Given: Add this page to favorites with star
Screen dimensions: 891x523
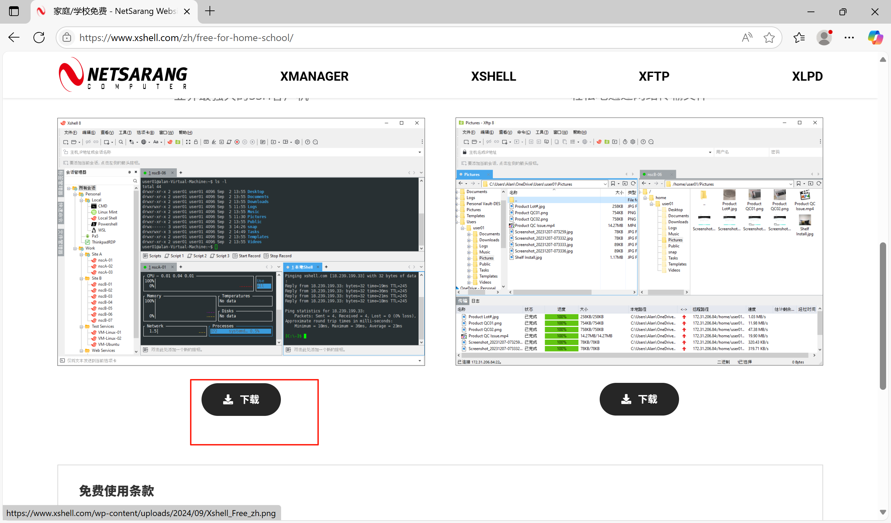Looking at the screenshot, I should tap(769, 38).
